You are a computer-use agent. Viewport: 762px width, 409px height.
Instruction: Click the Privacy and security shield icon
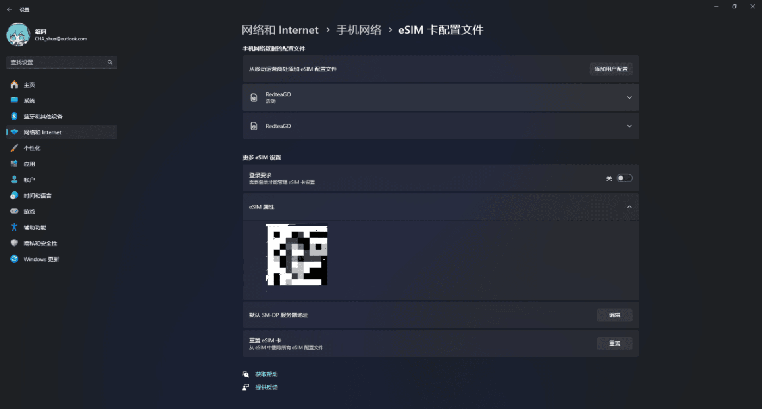point(14,243)
